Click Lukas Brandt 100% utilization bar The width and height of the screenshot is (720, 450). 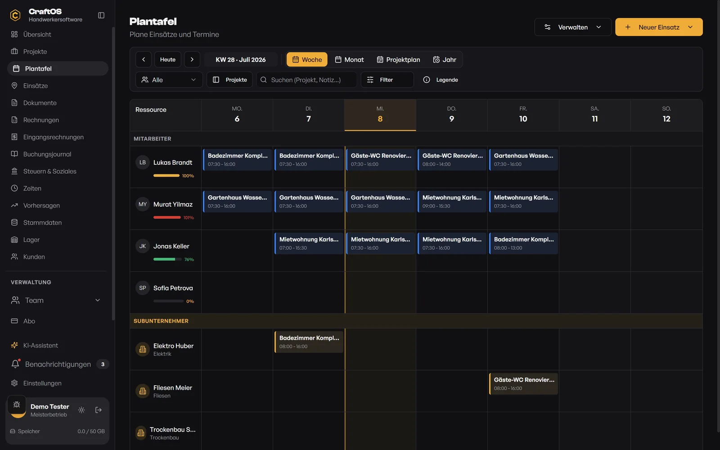tap(166, 175)
